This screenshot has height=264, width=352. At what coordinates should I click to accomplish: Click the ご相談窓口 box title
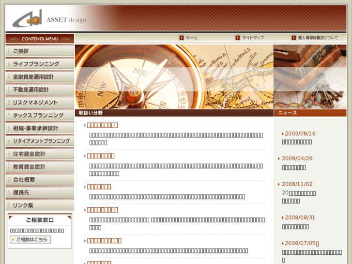click(40, 220)
